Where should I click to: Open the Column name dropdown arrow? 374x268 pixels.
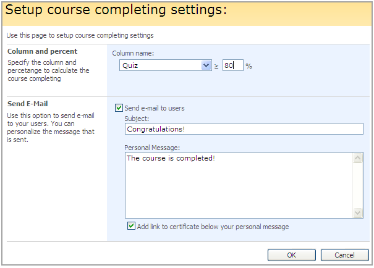point(206,65)
